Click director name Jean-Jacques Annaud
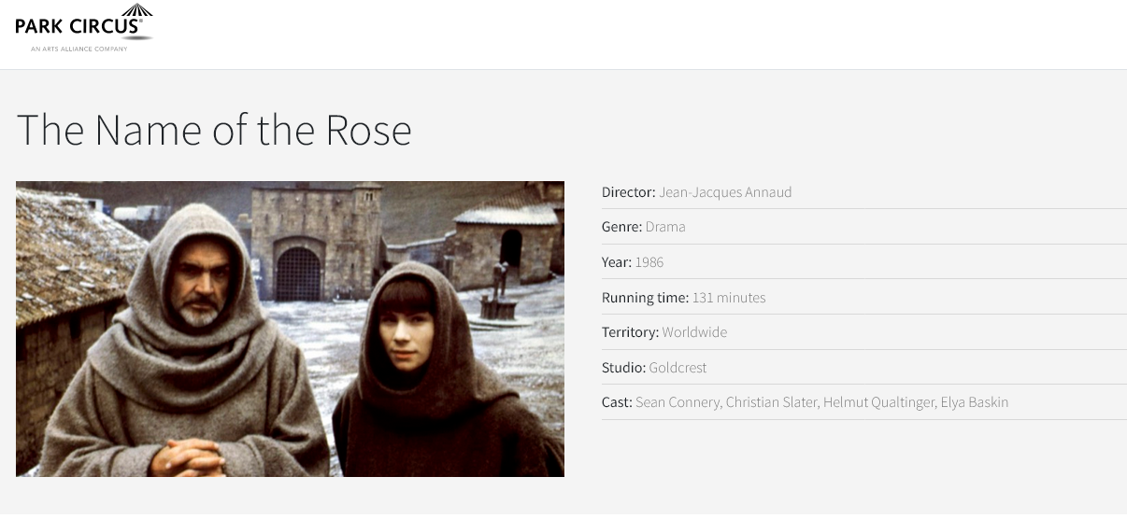Screen dimensions: 1127x519 click(725, 192)
